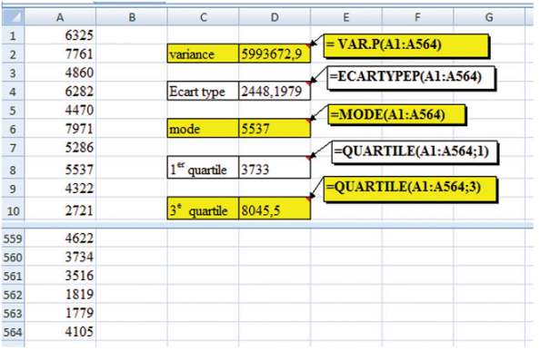Click cell containing 1779

(x=60, y=313)
